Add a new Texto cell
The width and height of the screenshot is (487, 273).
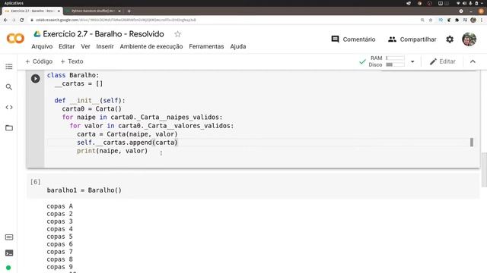point(72,61)
